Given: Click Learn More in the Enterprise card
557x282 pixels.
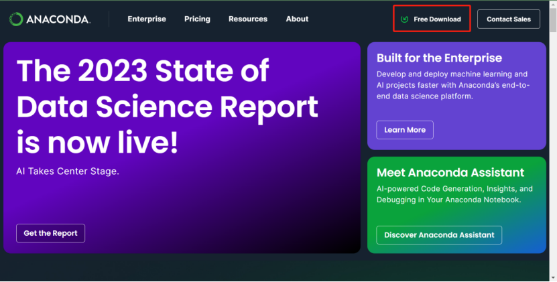Looking at the screenshot, I should tap(405, 130).
